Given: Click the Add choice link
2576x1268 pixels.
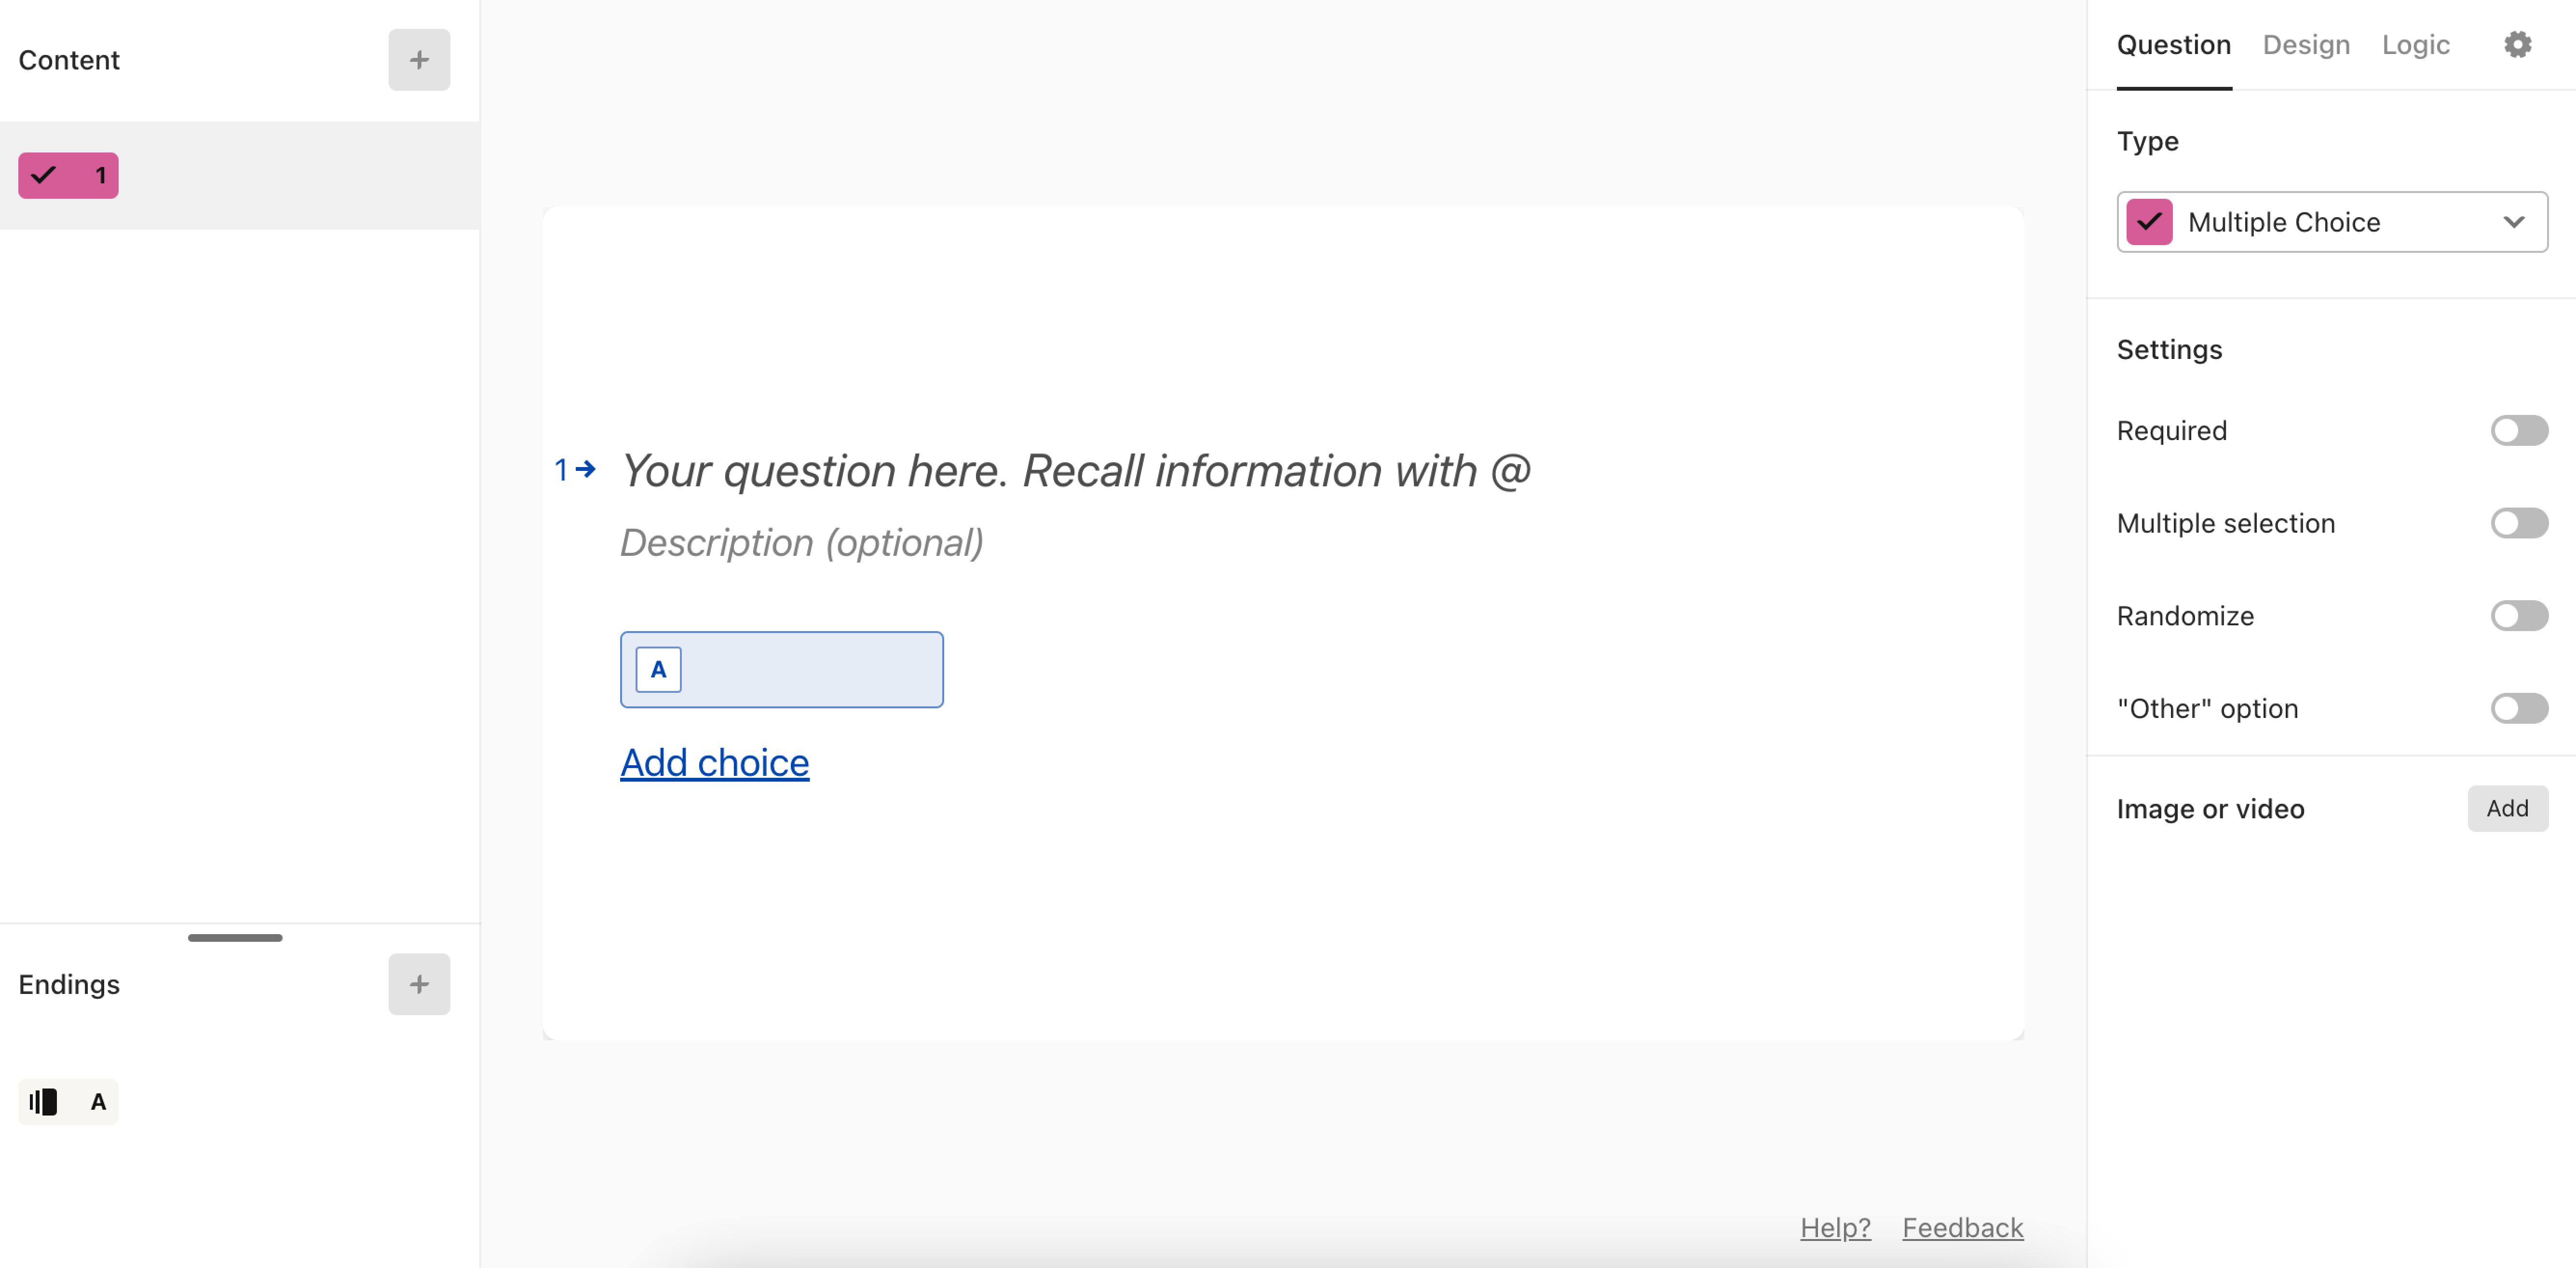Looking at the screenshot, I should (x=714, y=763).
